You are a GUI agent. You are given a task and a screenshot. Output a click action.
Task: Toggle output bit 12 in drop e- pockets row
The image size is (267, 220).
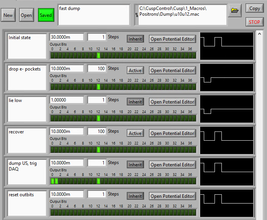(98, 87)
